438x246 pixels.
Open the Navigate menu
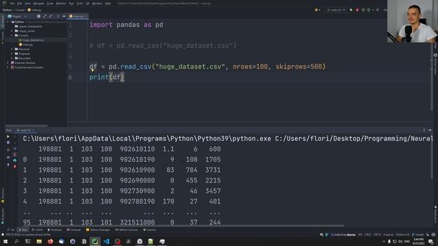click(x=38, y=3)
